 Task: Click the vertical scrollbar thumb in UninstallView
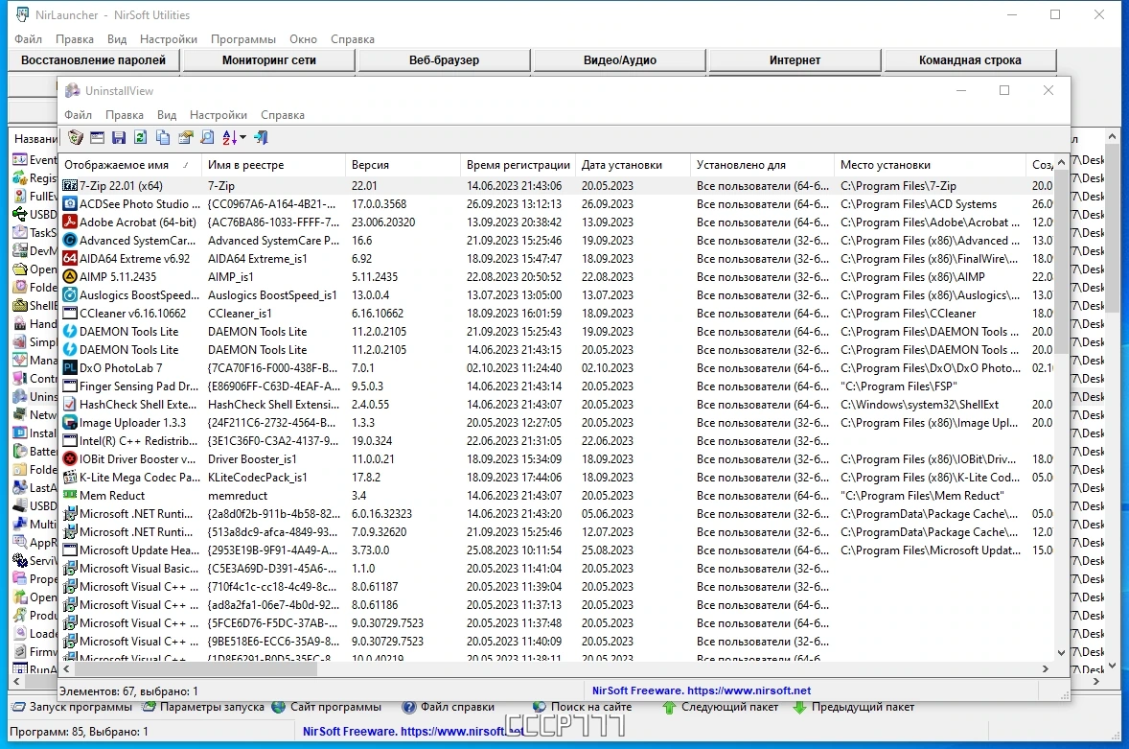pyautogui.click(x=1061, y=262)
